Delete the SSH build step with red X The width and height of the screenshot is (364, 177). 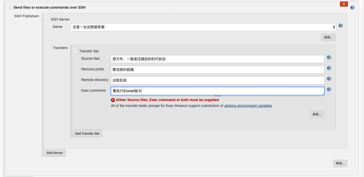pyautogui.click(x=344, y=4)
